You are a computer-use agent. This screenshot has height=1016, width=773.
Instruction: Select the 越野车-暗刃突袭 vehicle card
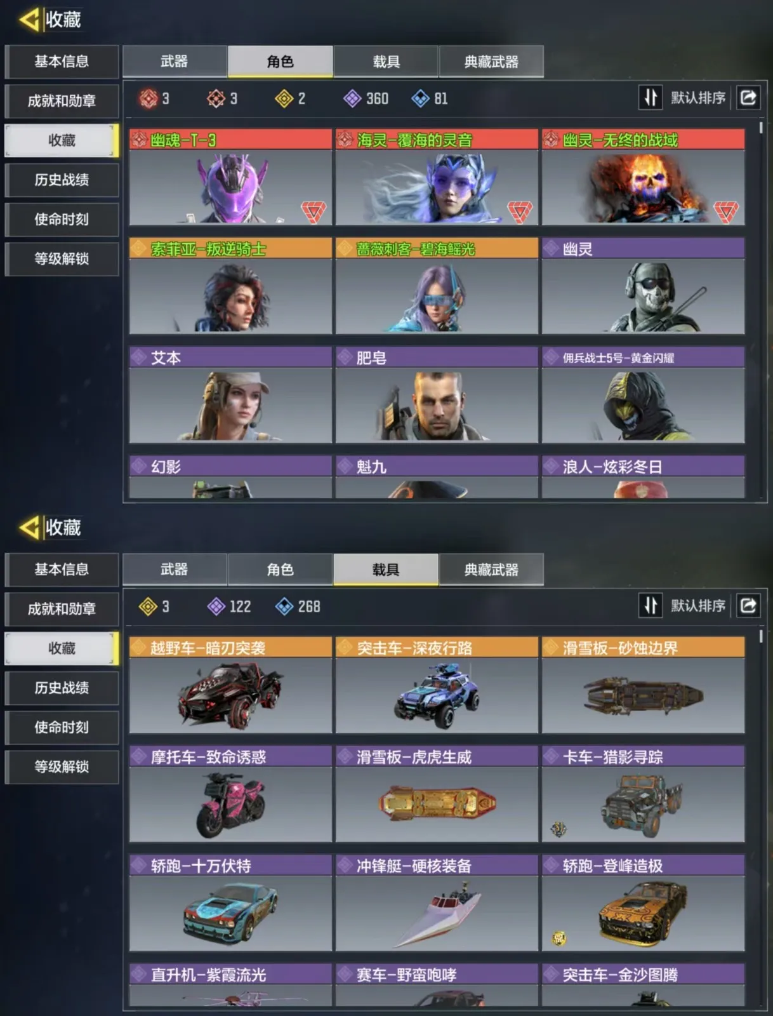230,685
